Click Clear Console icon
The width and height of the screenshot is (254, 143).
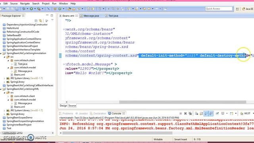tap(196, 114)
